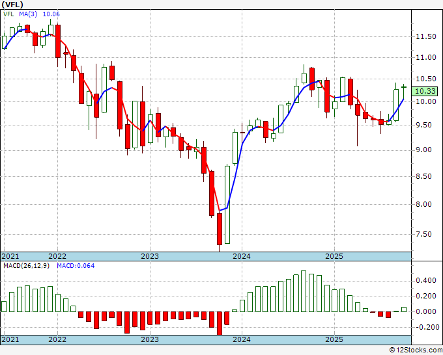
Task: Click the tallest green MACD bar in 2024
Action: (304, 291)
